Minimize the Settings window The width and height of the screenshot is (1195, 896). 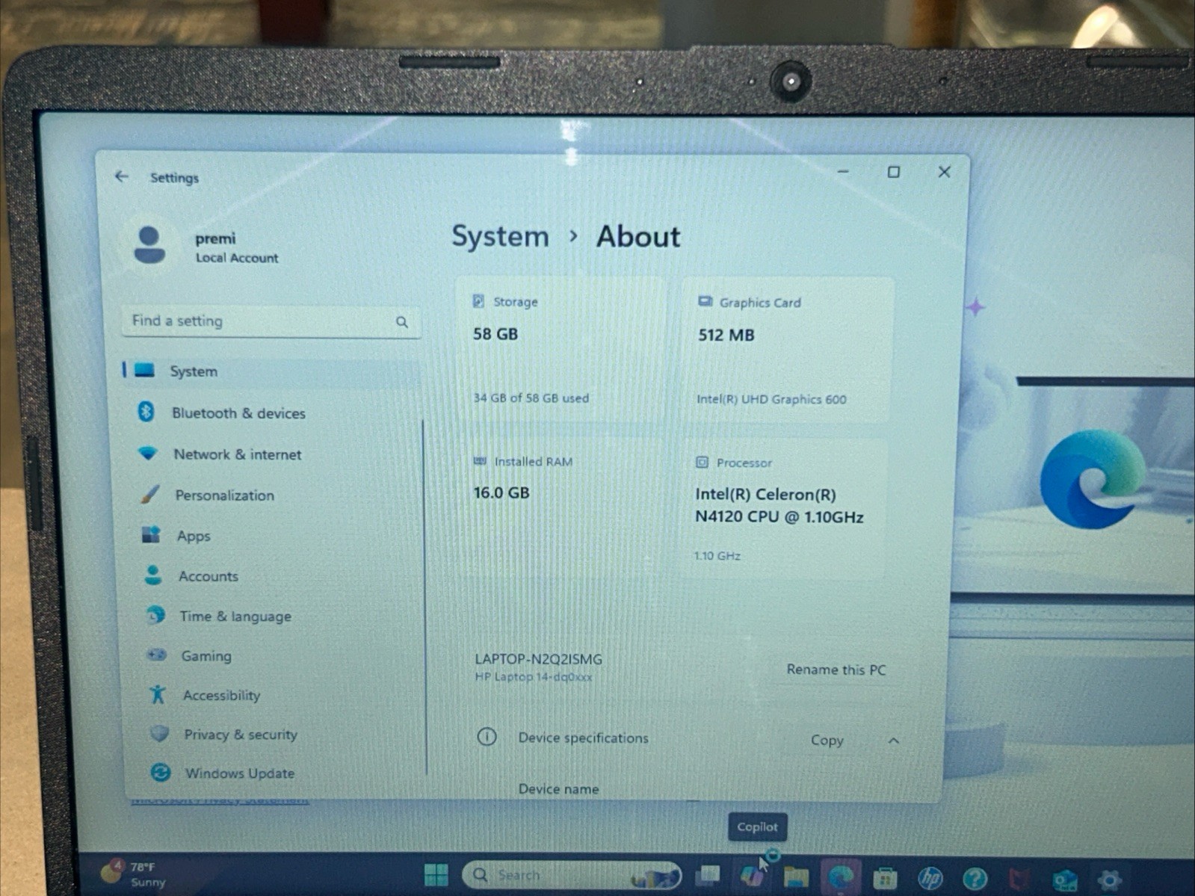pos(843,171)
